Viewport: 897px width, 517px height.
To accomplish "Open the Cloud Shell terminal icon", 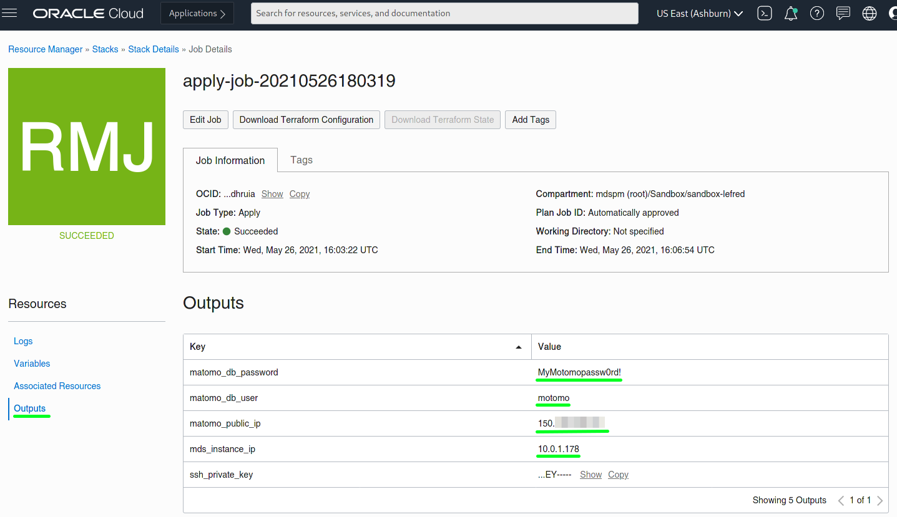I will tap(765, 13).
